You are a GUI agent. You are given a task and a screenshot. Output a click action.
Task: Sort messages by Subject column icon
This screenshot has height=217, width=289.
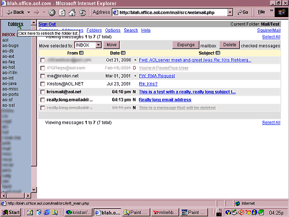218,53
